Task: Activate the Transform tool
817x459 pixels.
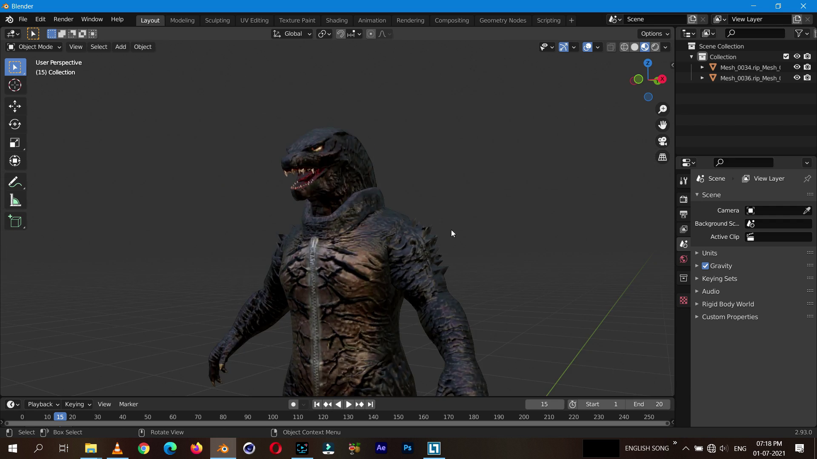Action: pos(15,161)
